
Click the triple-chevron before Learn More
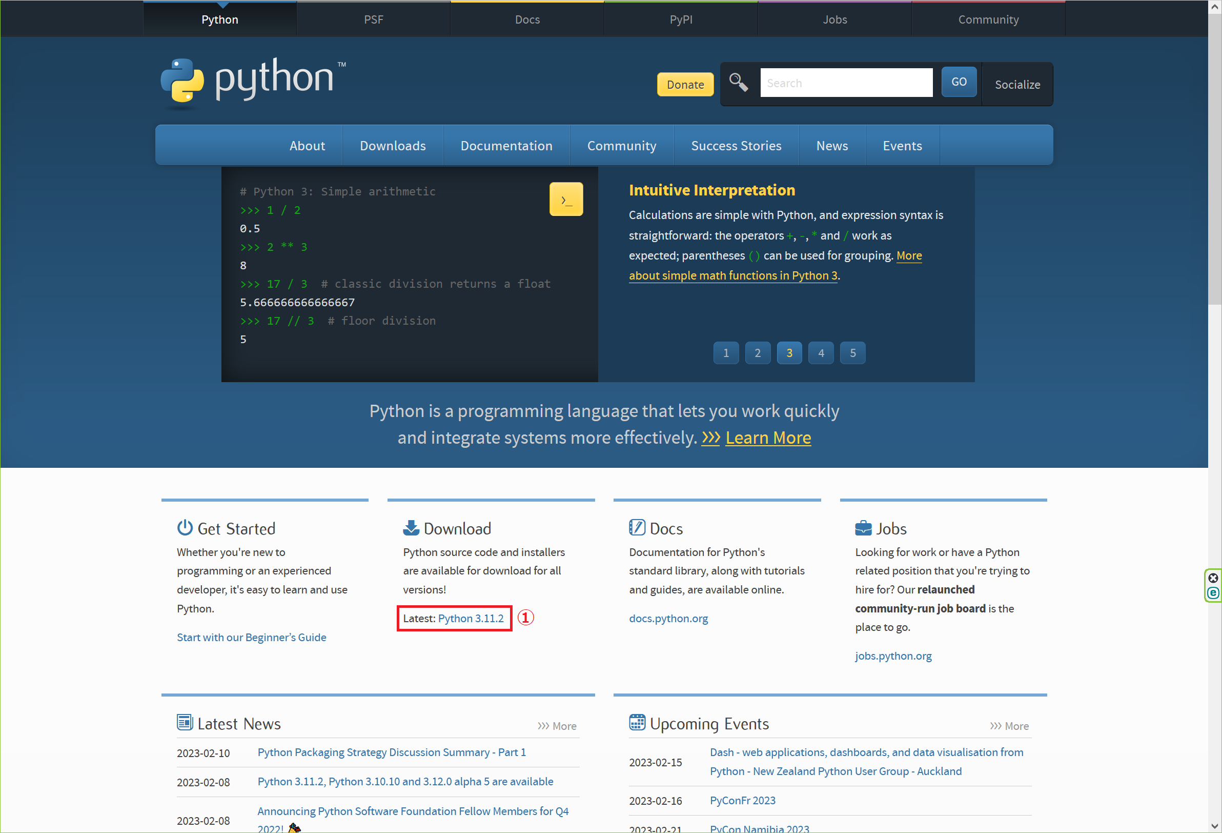click(710, 438)
